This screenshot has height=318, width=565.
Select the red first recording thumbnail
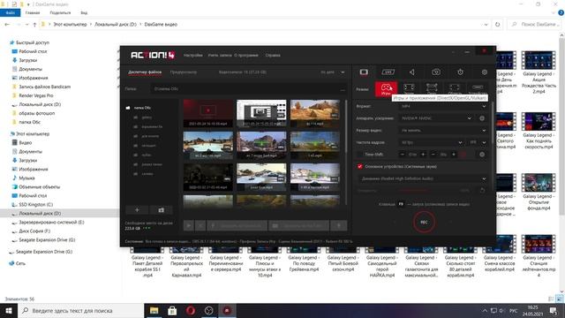coord(208,113)
